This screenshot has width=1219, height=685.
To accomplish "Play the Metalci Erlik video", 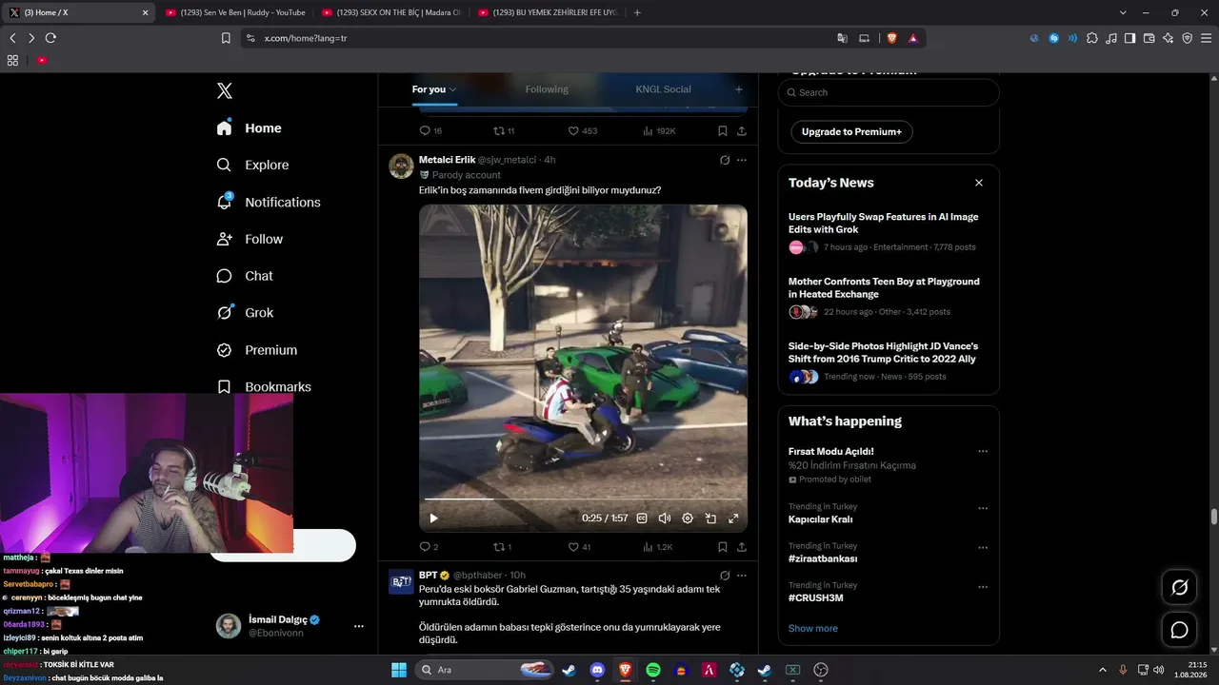I will coord(433,519).
